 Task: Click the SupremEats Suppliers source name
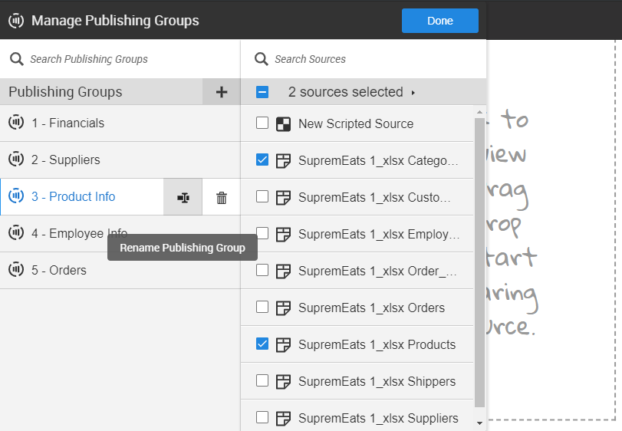click(x=378, y=419)
